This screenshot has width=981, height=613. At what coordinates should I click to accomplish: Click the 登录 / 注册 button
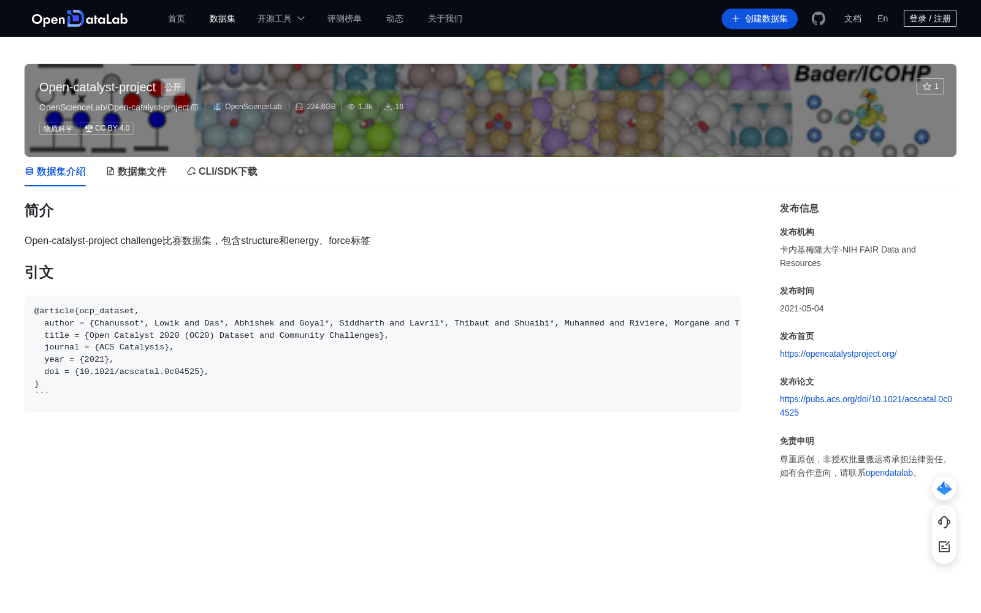tap(930, 18)
